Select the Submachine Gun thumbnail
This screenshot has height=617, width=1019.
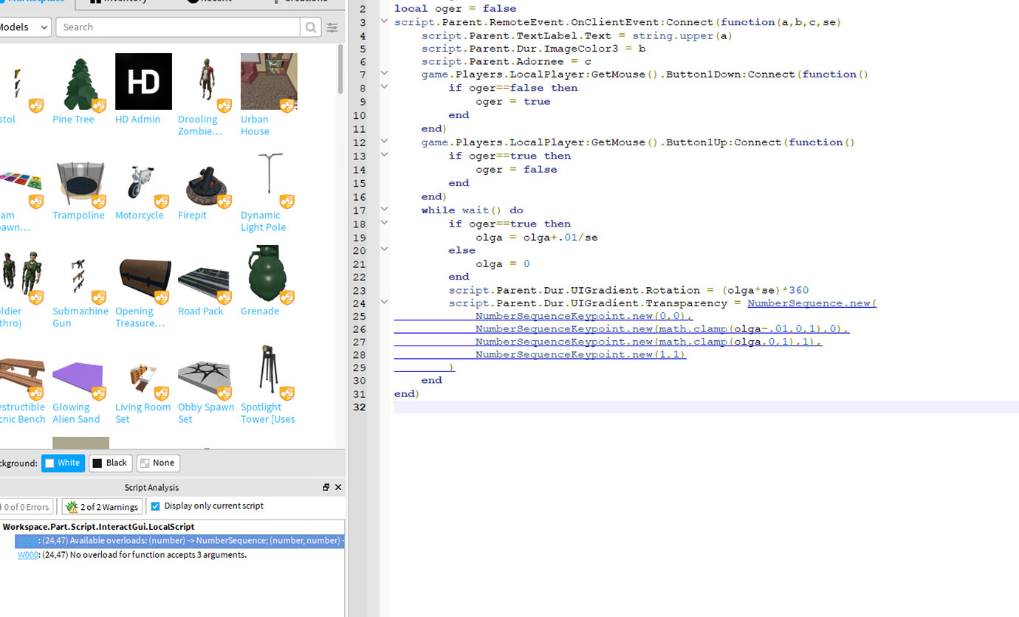tap(80, 273)
